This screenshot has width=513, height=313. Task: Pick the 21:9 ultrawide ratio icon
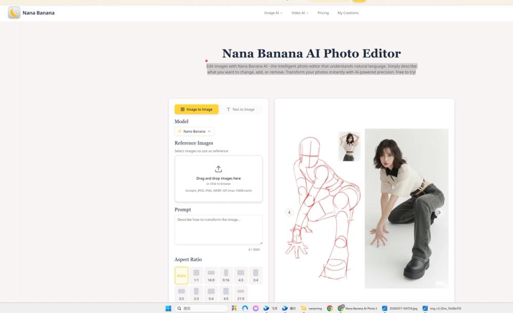pos(241,291)
